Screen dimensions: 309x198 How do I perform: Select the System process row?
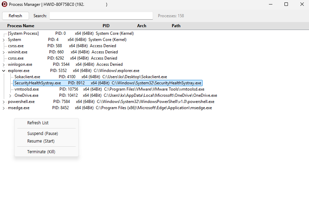(x=67, y=40)
